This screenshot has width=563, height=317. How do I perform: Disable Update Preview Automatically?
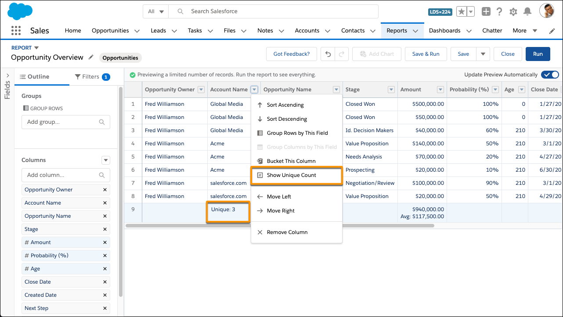tap(550, 75)
